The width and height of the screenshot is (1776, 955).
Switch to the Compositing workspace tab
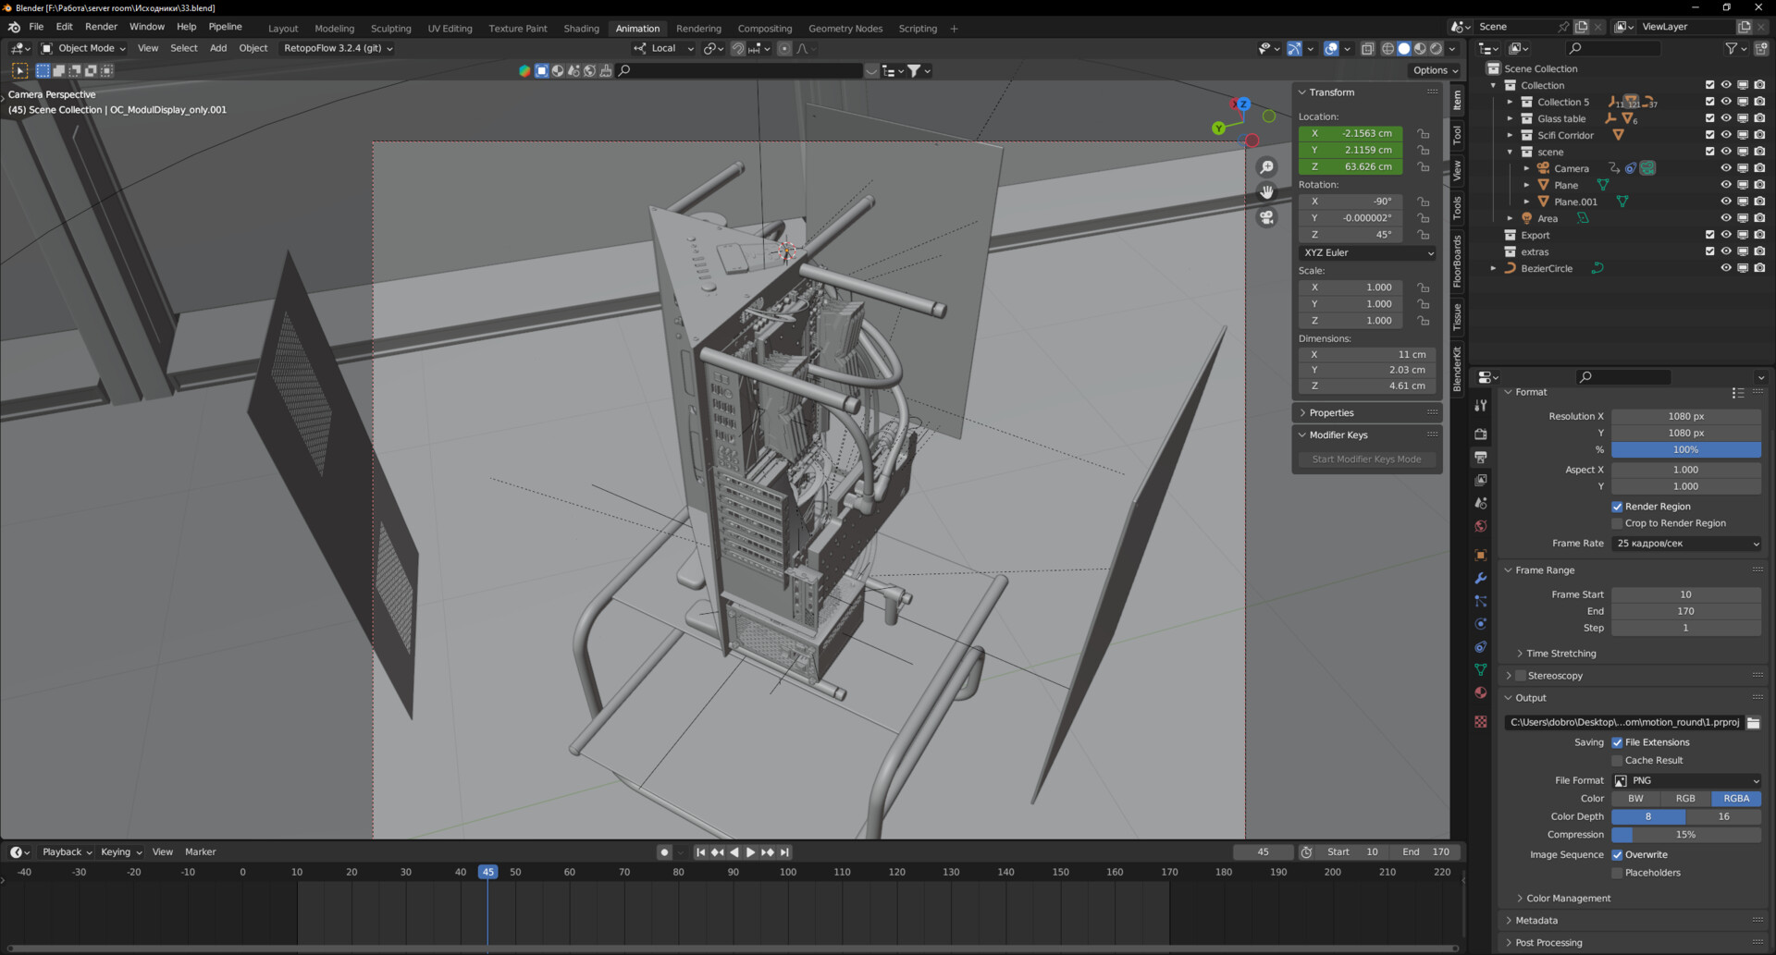pos(765,28)
